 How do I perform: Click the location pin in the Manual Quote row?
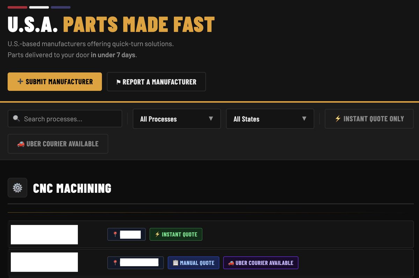click(115, 263)
